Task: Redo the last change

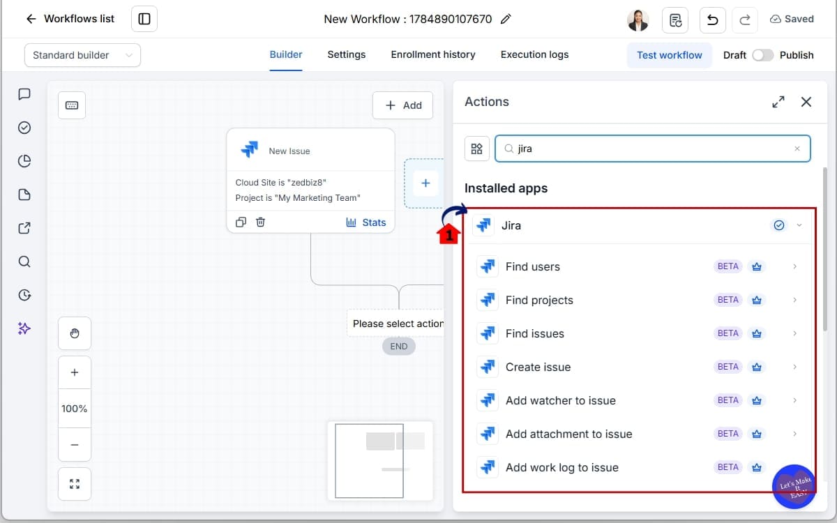Action: (745, 20)
